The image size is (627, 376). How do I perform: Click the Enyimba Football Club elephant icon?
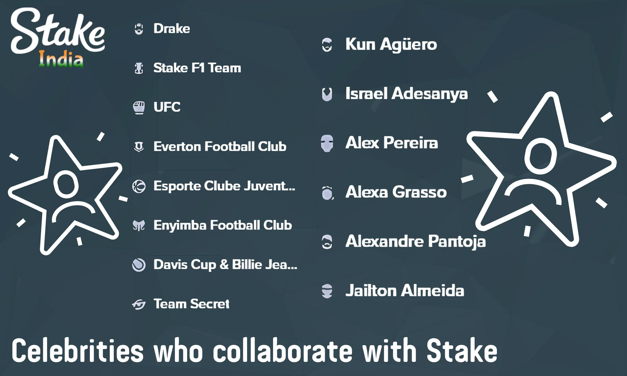(x=138, y=225)
